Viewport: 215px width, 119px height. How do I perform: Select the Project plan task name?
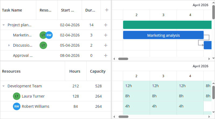19,25
